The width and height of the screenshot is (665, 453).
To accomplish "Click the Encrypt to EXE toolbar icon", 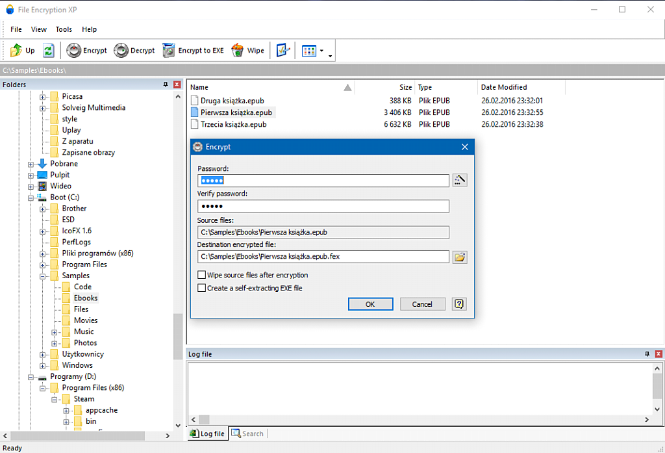I will click(x=169, y=51).
